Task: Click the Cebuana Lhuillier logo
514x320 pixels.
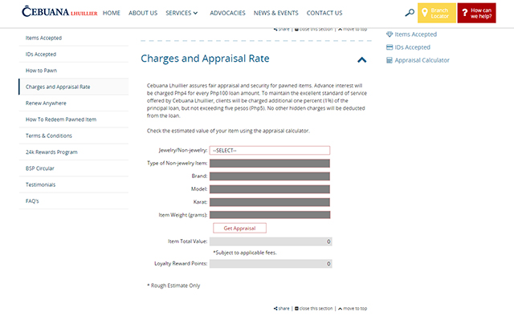Action: [59, 12]
